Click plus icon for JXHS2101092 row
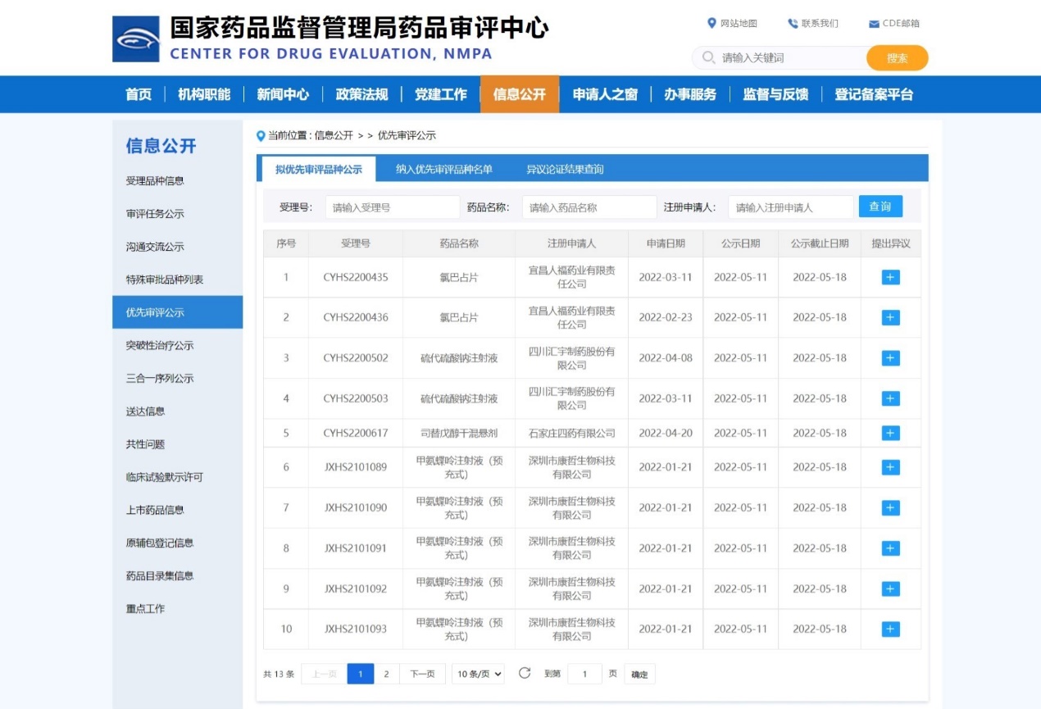 pos(890,589)
